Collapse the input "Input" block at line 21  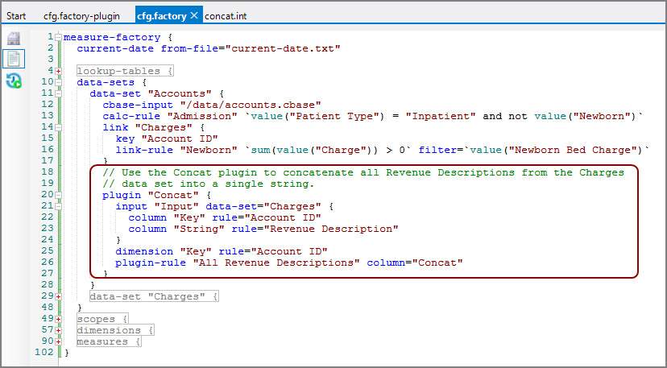[x=58, y=206]
